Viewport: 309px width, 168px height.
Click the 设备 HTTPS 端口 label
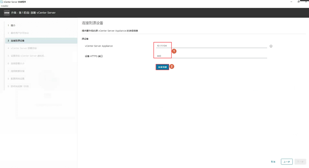tap(94, 56)
